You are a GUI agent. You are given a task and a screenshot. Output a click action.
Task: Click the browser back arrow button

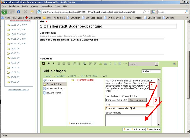coord(4,12)
